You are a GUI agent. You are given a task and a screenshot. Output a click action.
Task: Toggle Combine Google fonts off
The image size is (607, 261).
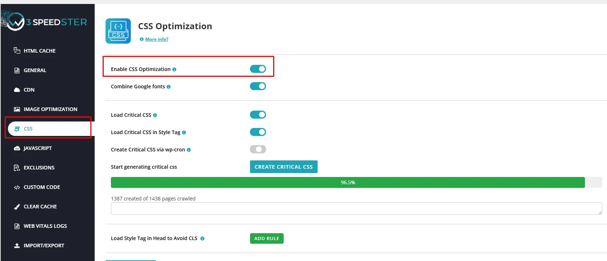coord(258,86)
